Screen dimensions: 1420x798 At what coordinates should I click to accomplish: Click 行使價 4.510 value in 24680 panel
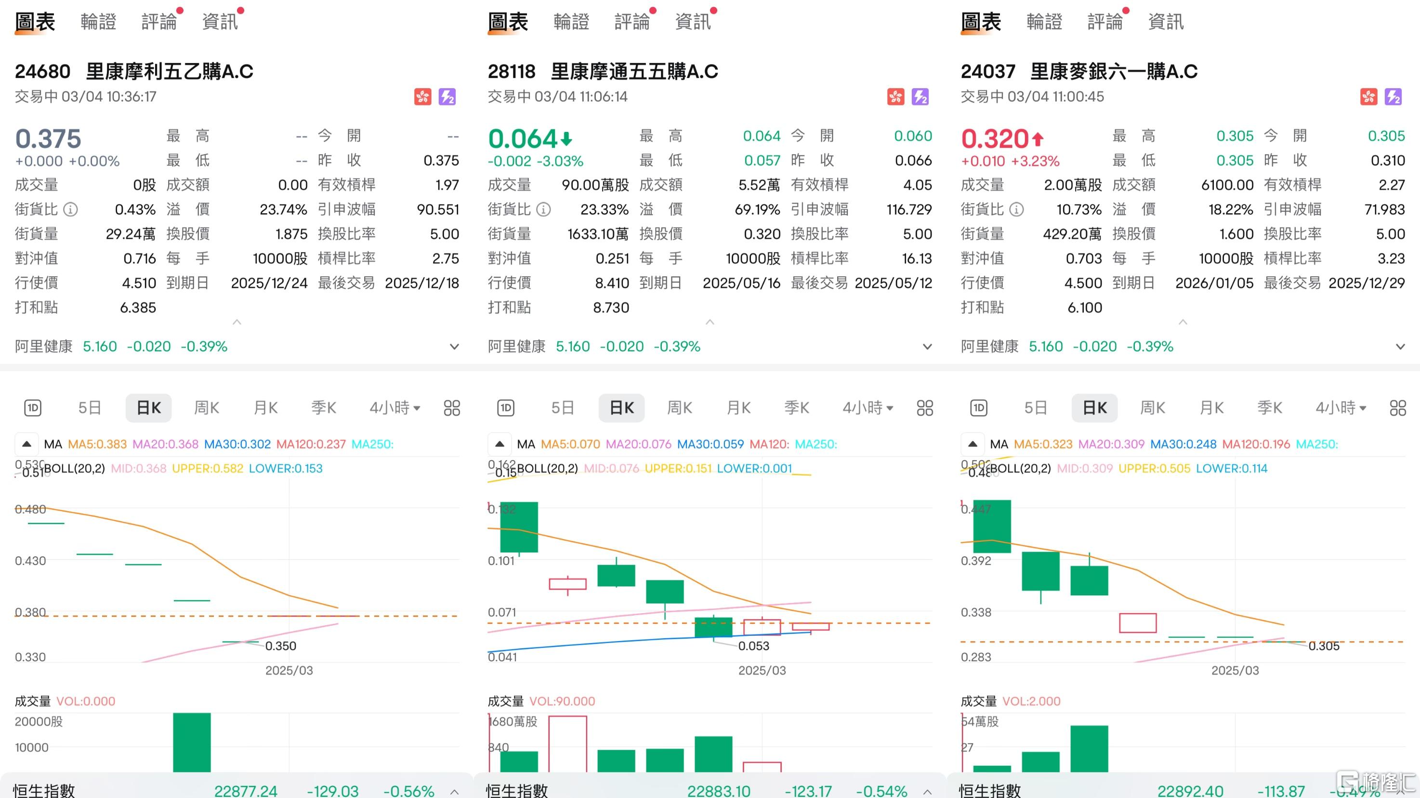[139, 283]
